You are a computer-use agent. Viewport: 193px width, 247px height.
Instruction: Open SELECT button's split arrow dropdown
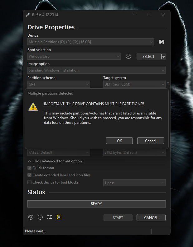(163, 56)
